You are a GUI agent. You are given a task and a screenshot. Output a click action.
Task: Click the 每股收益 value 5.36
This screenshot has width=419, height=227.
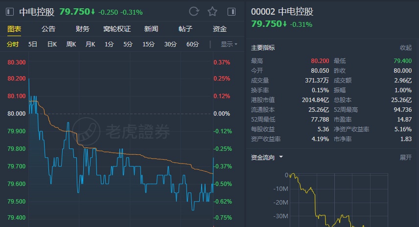323,129
